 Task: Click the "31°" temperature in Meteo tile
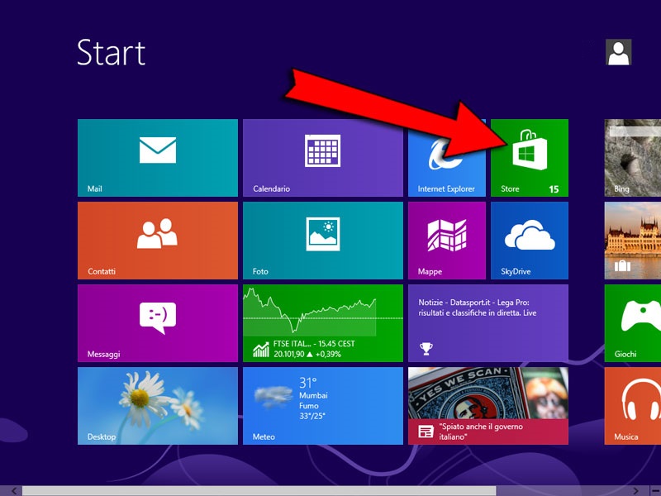point(307,383)
